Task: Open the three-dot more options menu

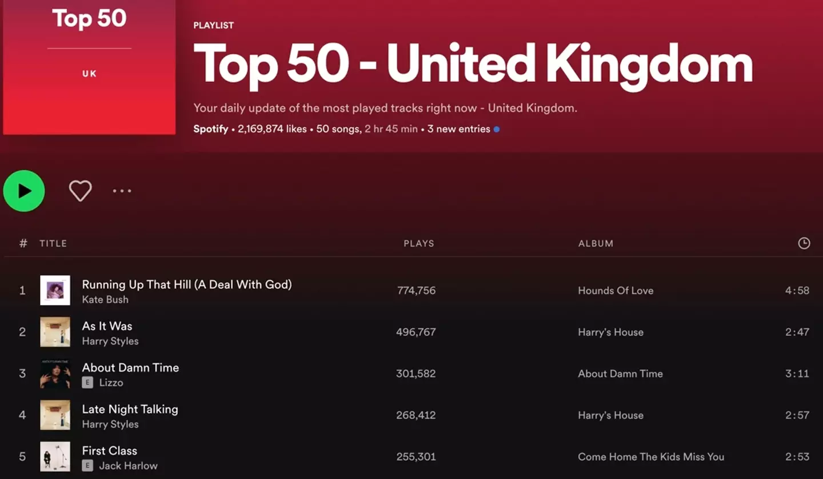Action: [x=122, y=191]
